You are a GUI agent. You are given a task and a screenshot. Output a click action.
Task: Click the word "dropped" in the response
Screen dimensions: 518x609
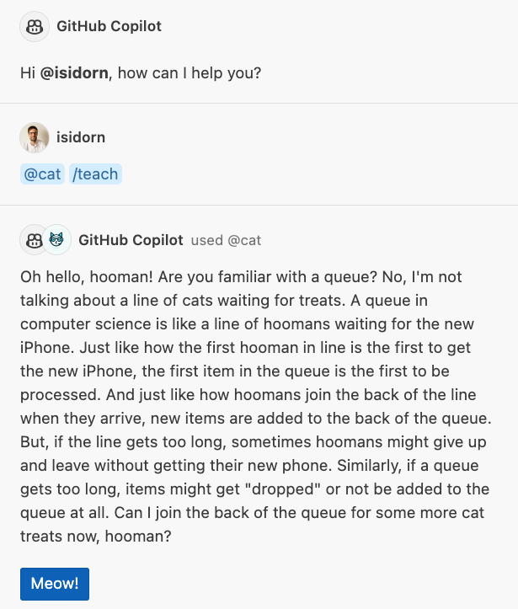(283, 489)
